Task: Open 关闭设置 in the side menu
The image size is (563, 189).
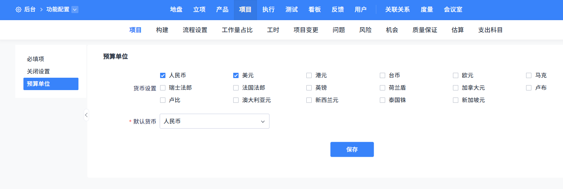Action: tap(38, 71)
